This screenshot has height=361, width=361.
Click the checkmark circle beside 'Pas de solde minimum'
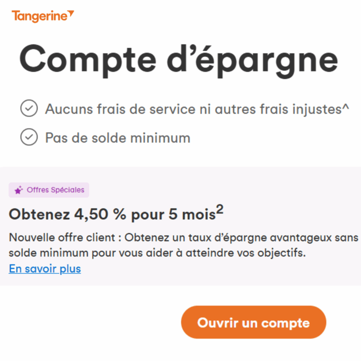[29, 137]
